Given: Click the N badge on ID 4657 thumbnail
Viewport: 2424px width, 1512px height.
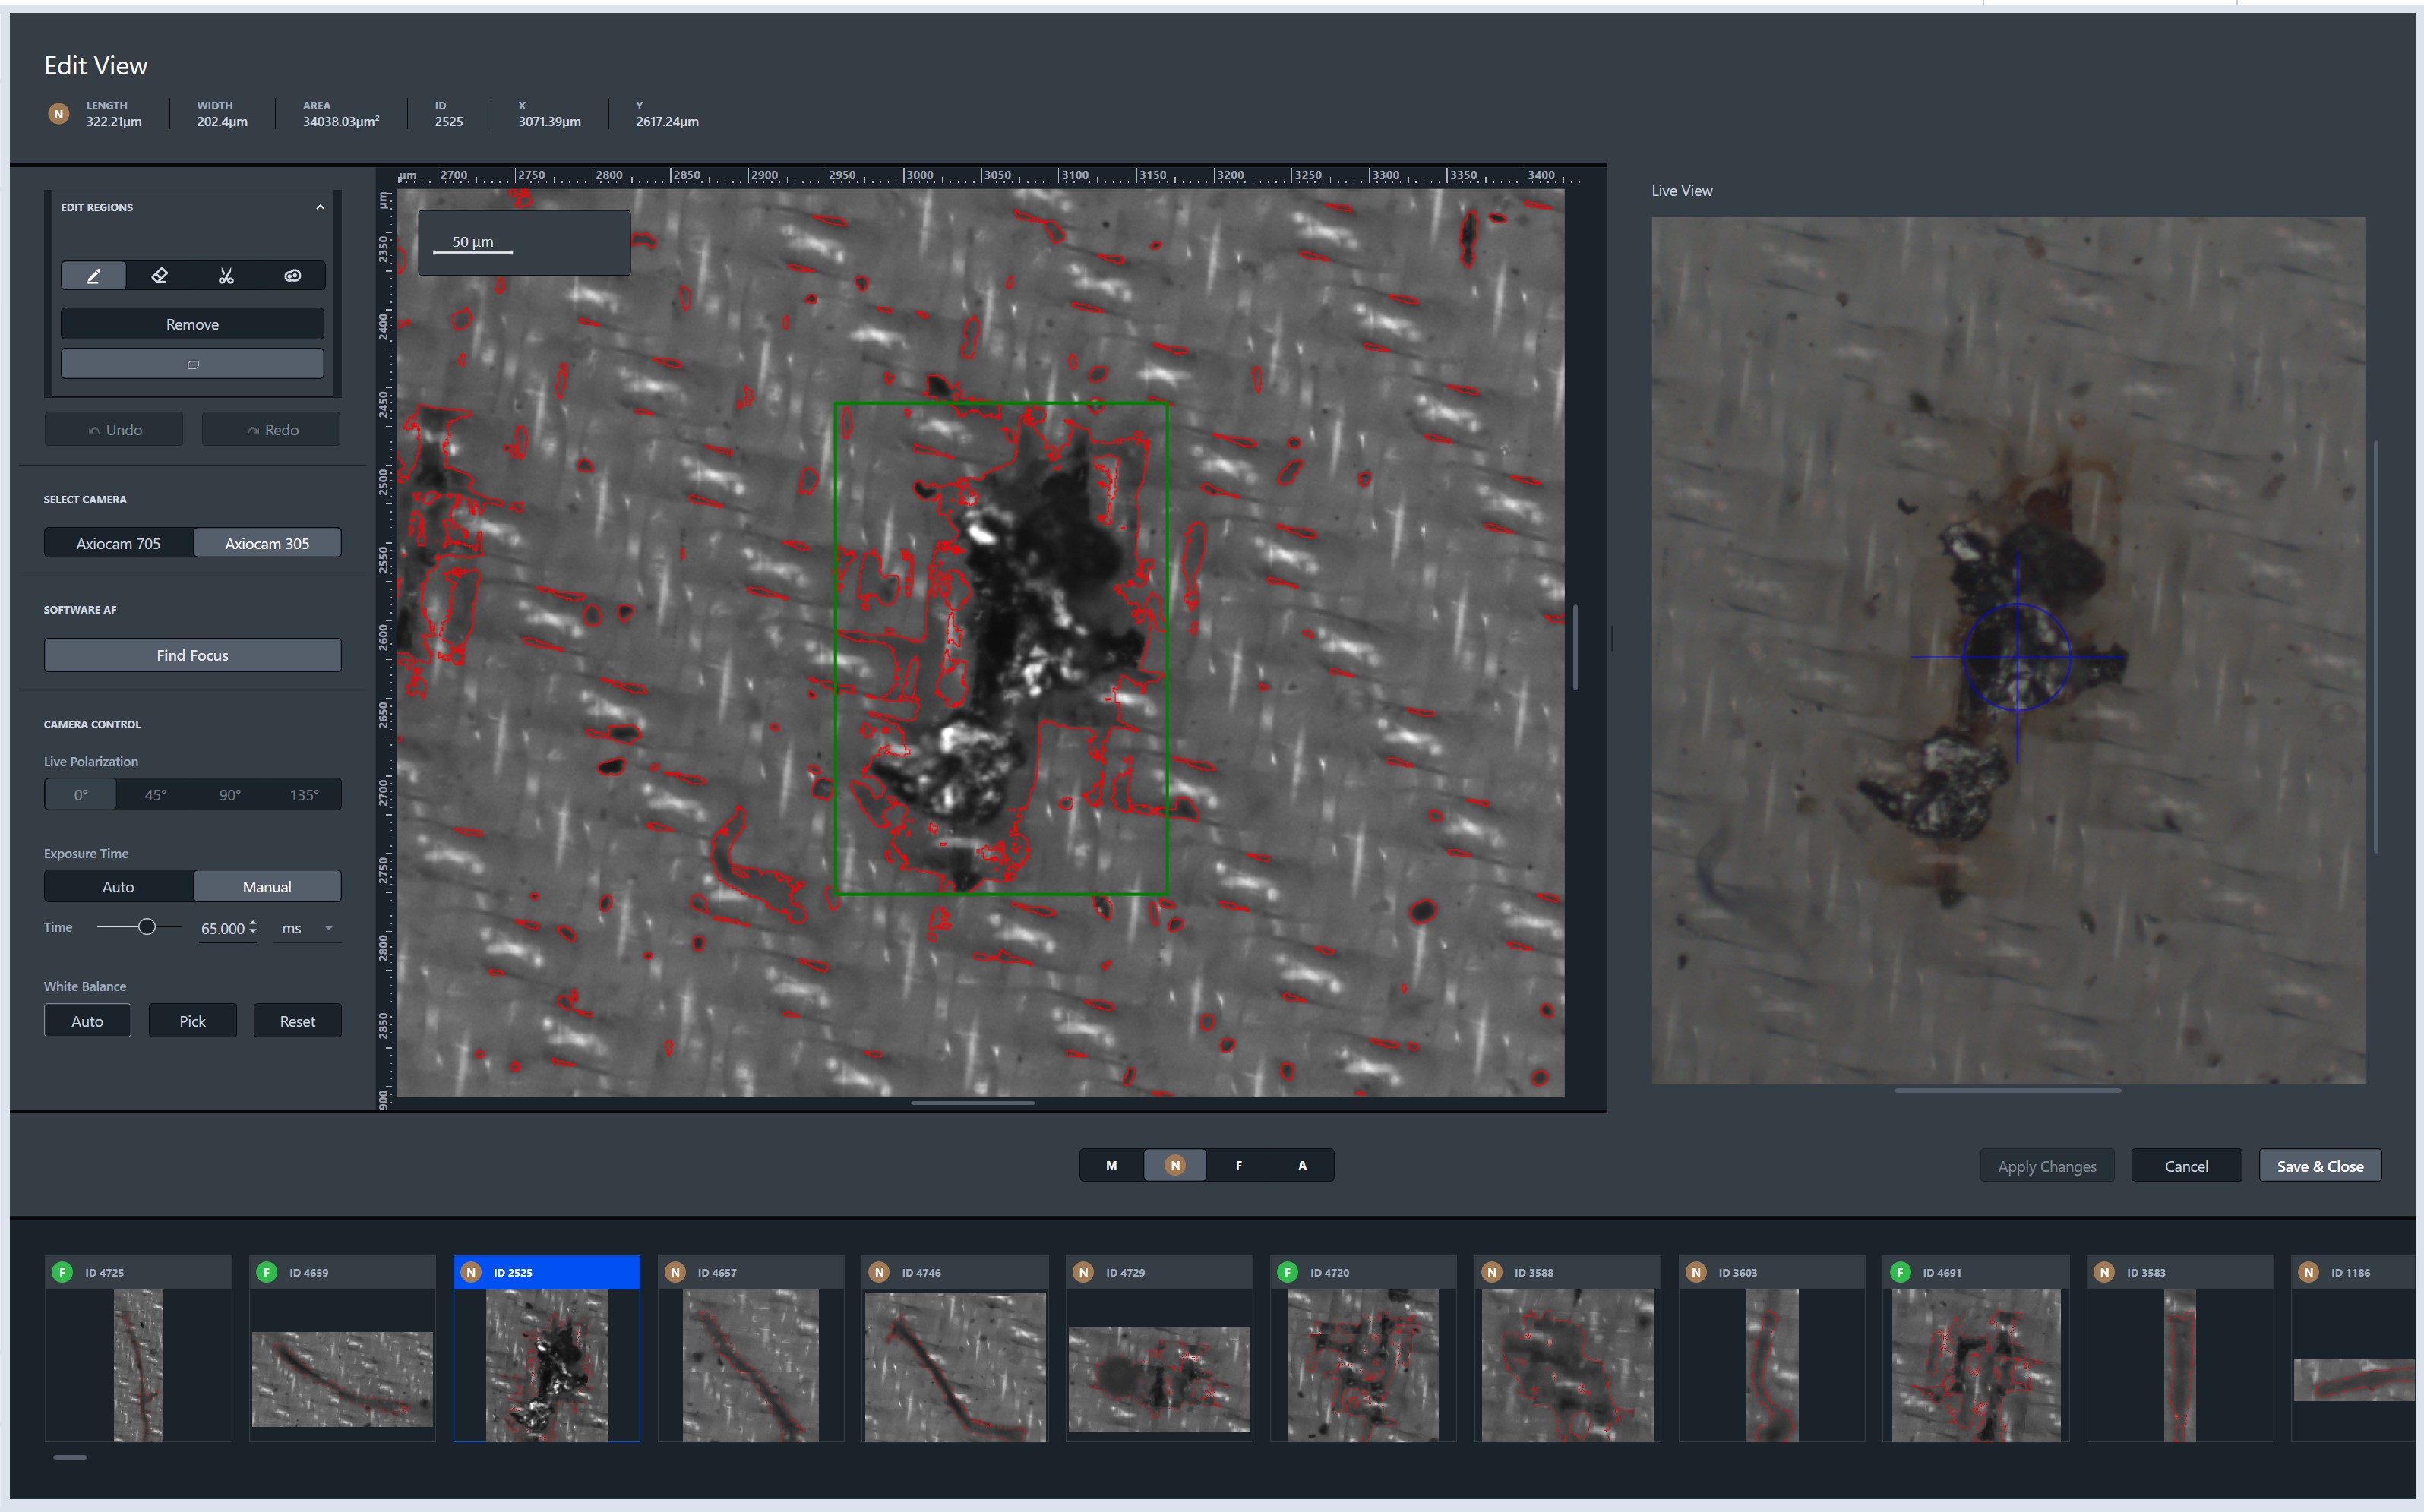Looking at the screenshot, I should [x=675, y=1272].
